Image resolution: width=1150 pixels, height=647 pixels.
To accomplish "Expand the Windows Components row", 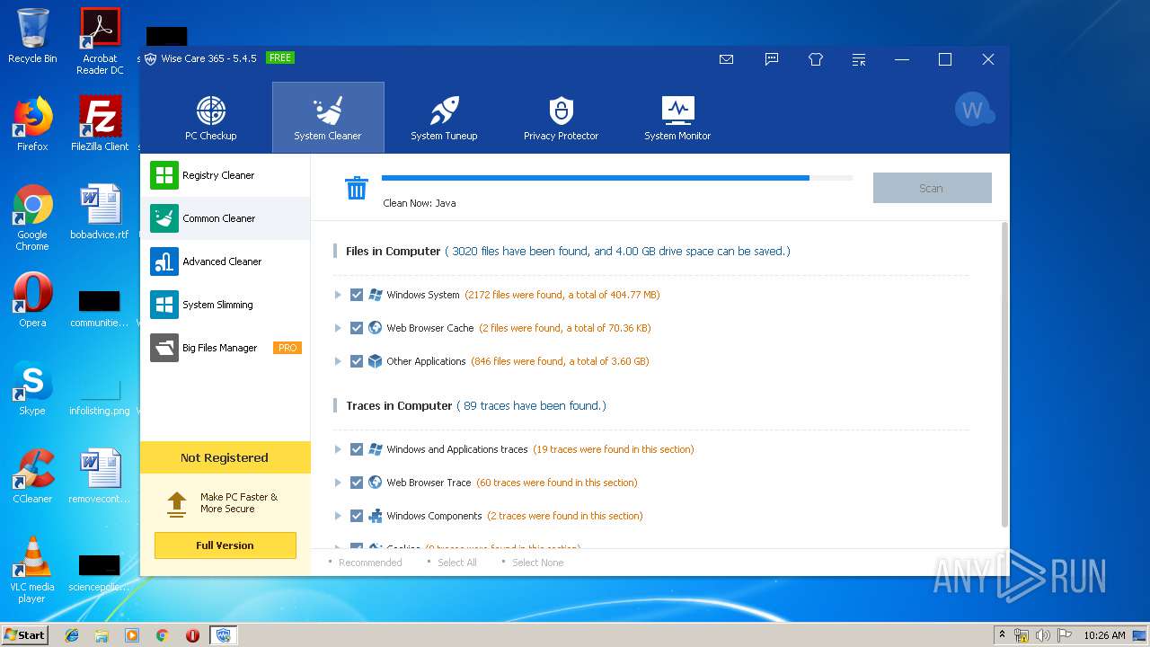I will 338,516.
